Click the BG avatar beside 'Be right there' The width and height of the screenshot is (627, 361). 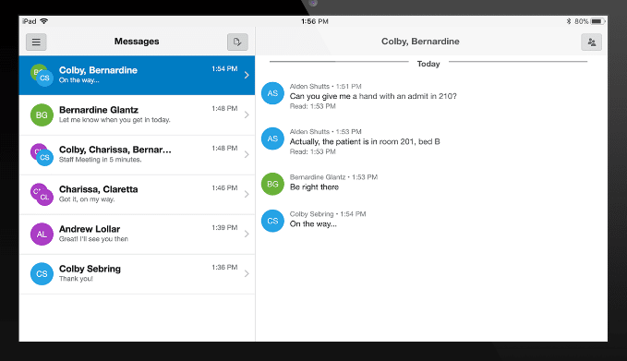point(272,184)
